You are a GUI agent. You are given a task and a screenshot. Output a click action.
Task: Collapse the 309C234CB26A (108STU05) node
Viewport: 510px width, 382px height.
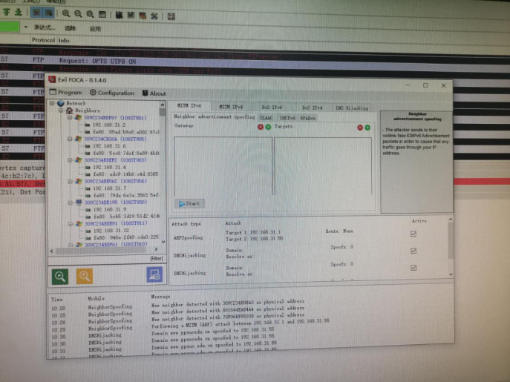70,139
